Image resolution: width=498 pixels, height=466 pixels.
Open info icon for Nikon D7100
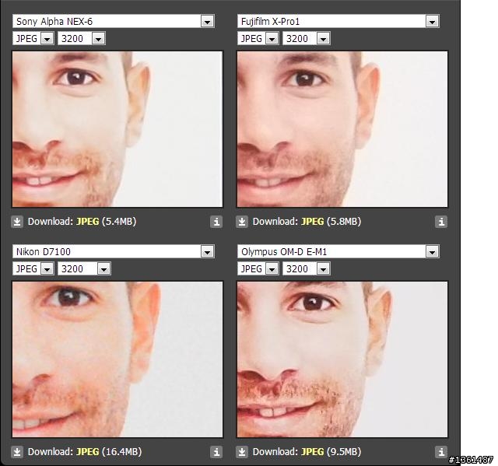tap(216, 452)
